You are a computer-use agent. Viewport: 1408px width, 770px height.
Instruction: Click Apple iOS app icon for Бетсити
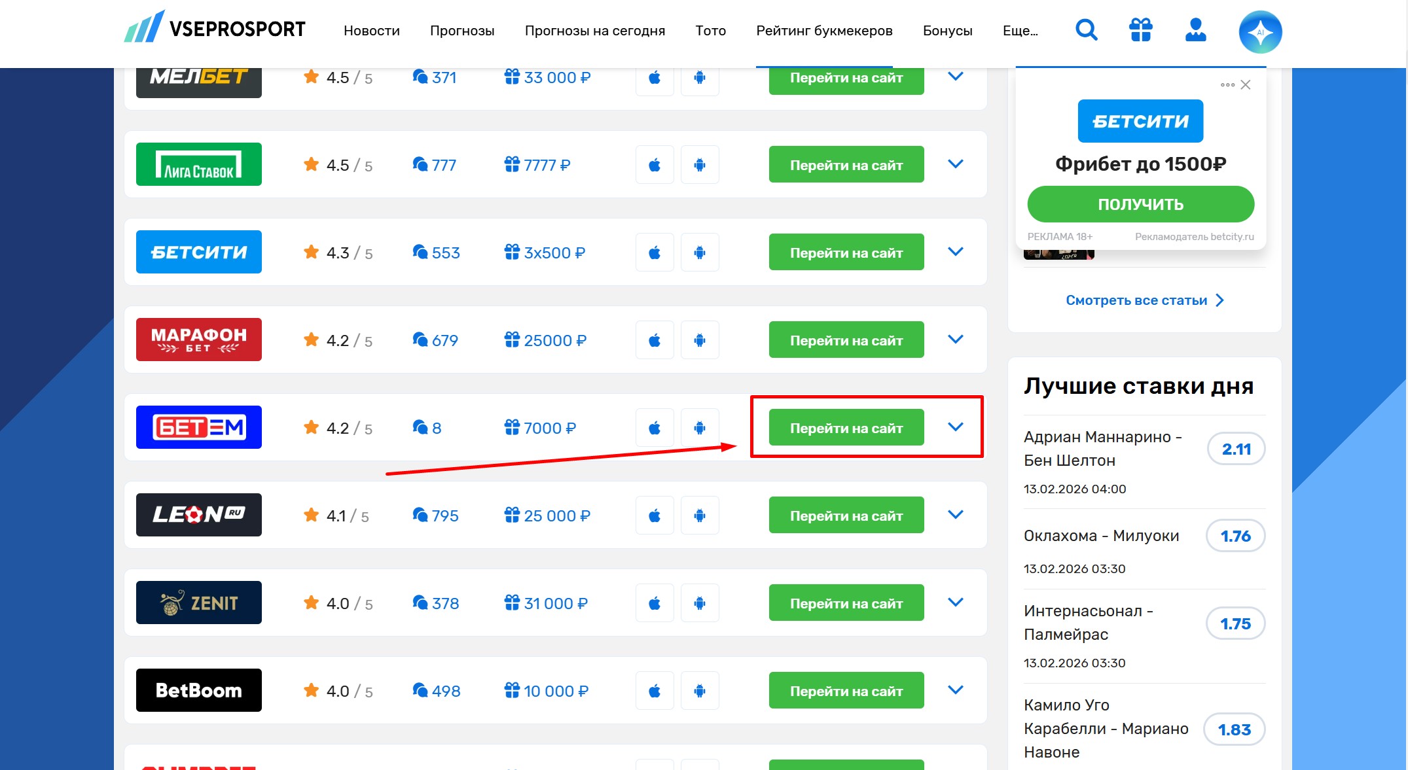coord(655,253)
